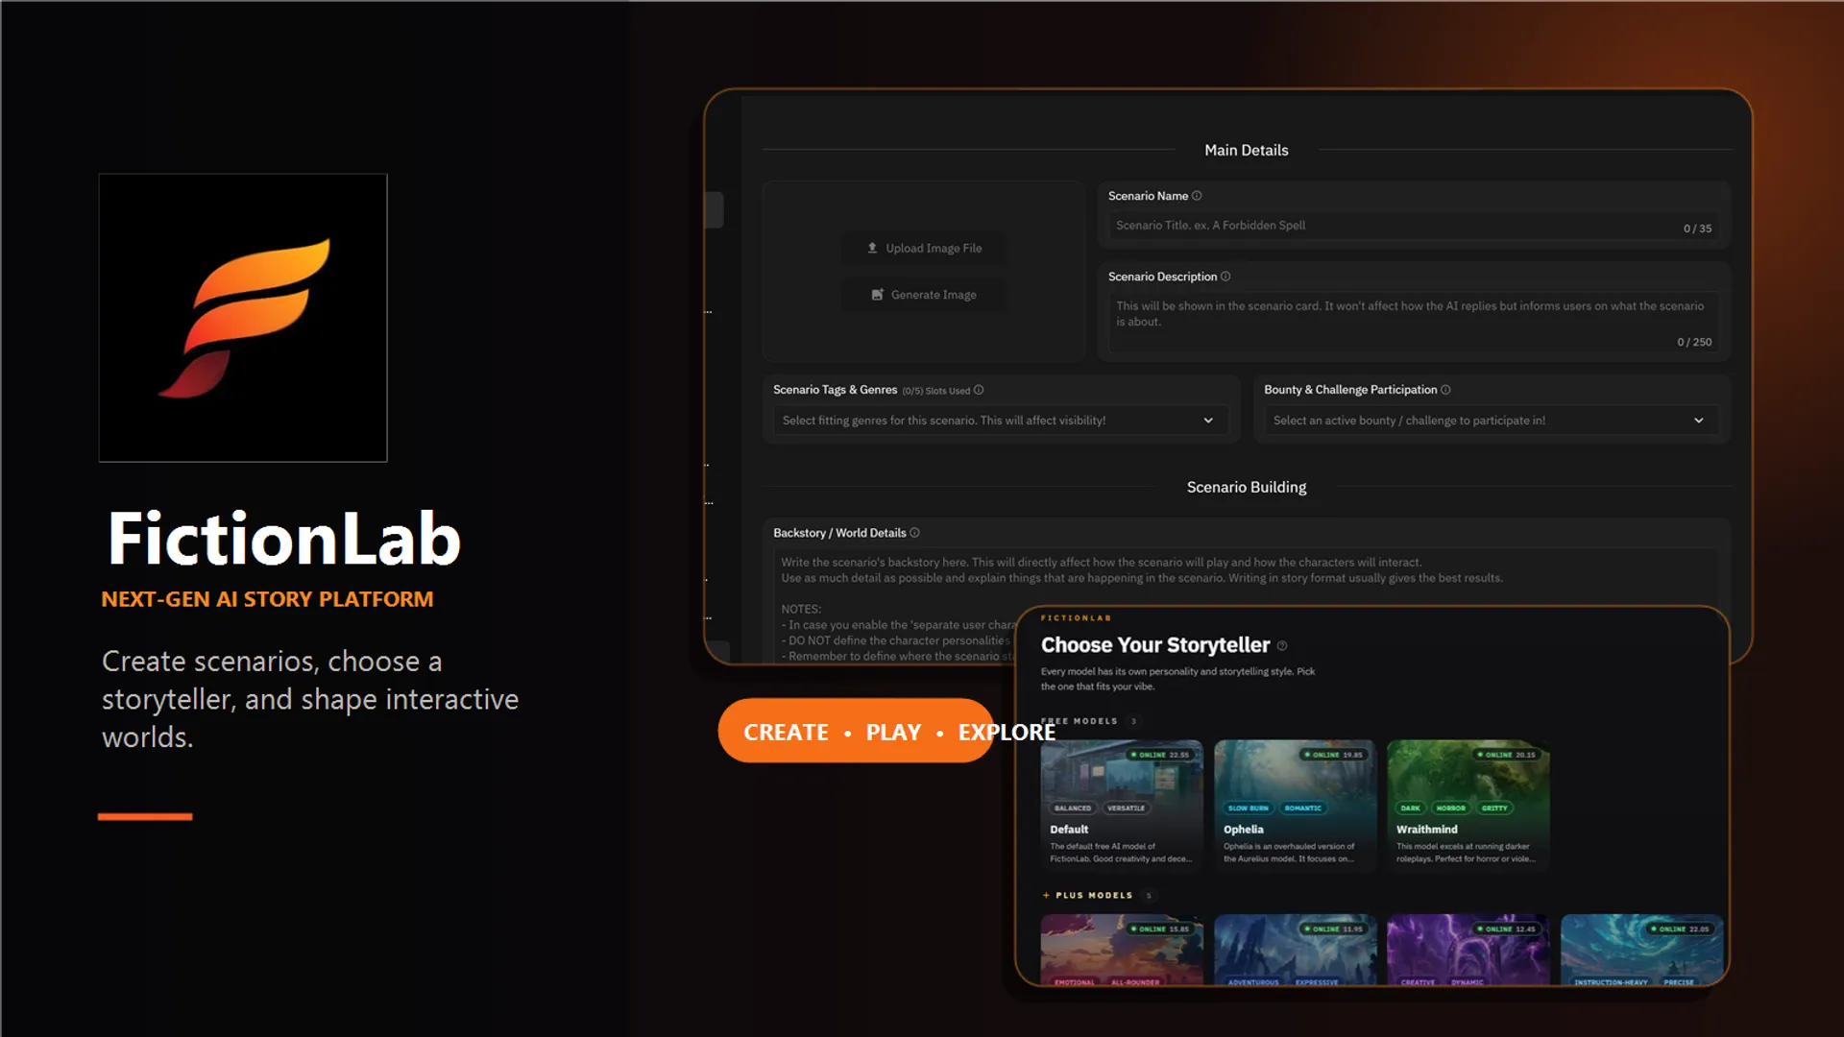Click the image icon beside Generate Image
The width and height of the screenshot is (1844, 1037).
(877, 295)
